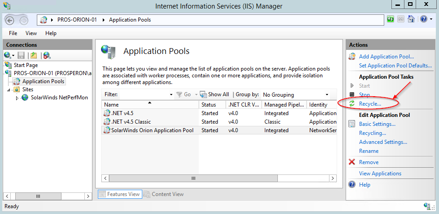The width and height of the screenshot is (439, 214).
Task: Click the blue Help question icon in Actions
Action: 352,184
